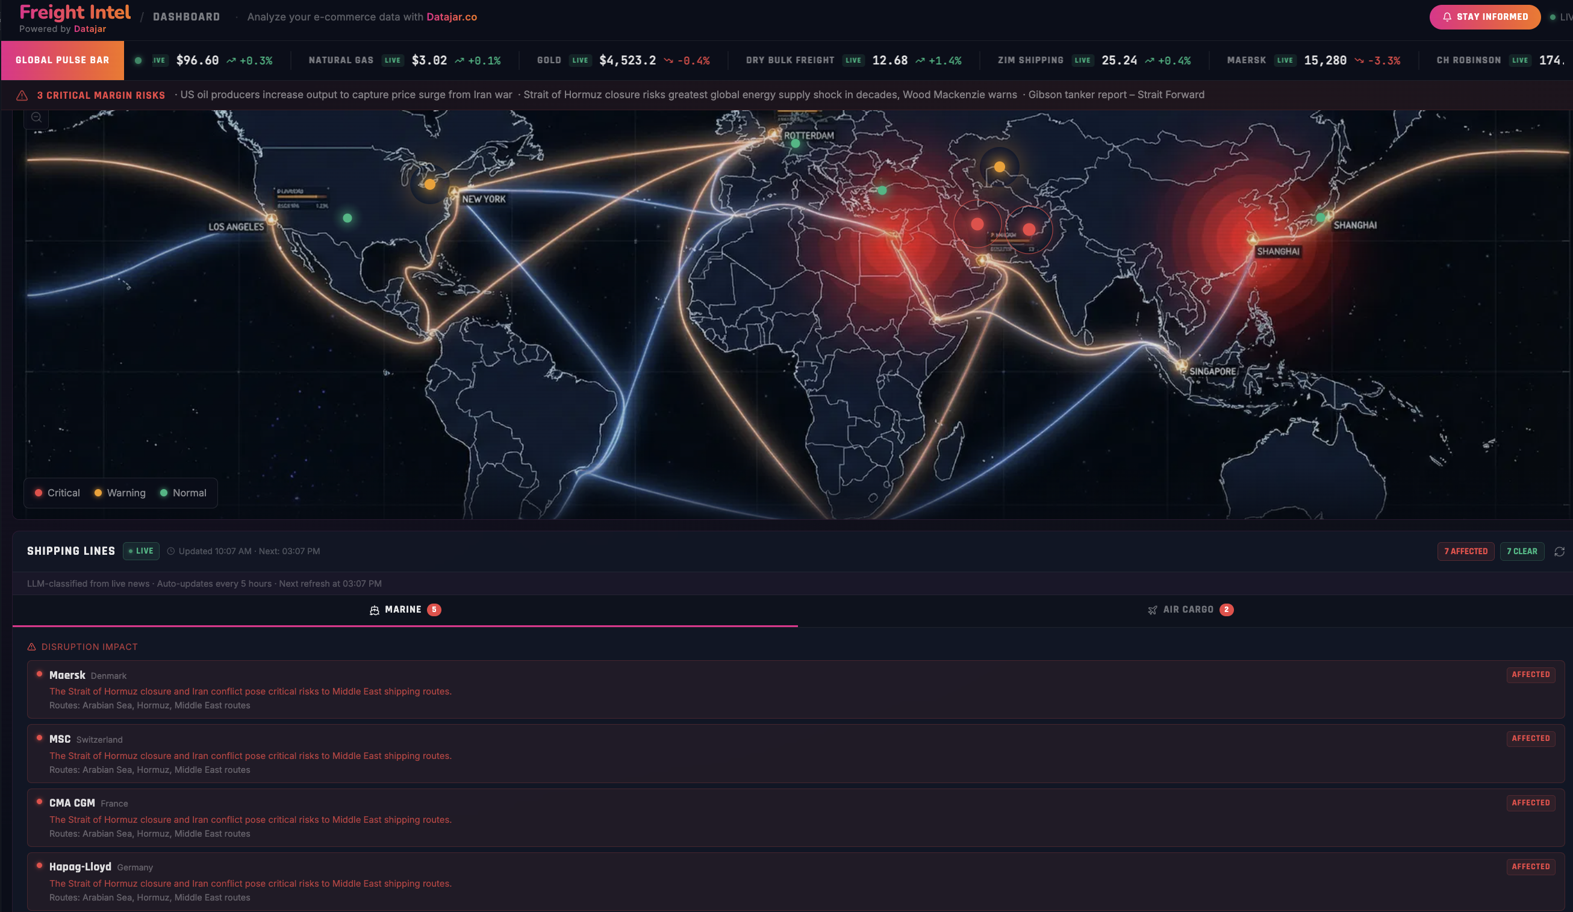
Task: Open the Powered by Datajar link
Action: pos(90,29)
